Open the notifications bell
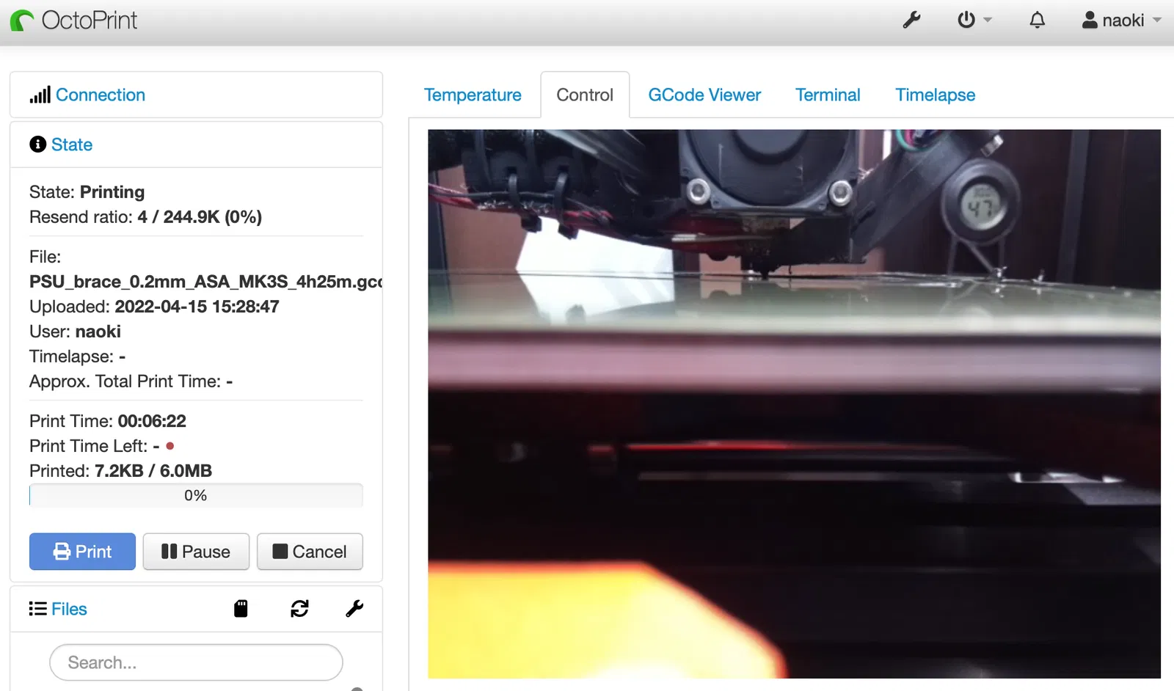Screen dimensions: 1174x691 pos(1037,20)
